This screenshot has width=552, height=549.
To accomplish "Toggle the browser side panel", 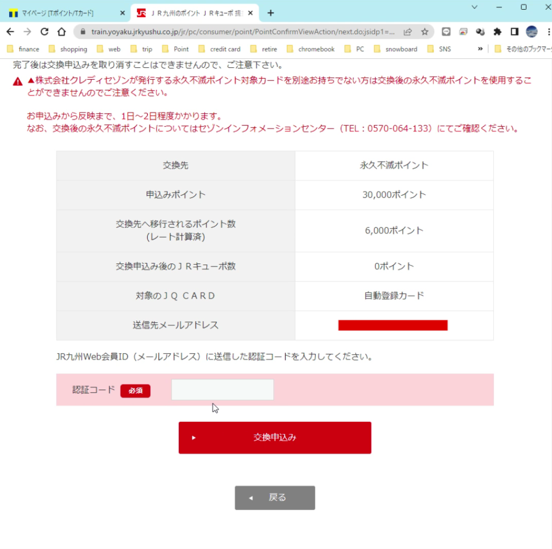I will point(514,32).
